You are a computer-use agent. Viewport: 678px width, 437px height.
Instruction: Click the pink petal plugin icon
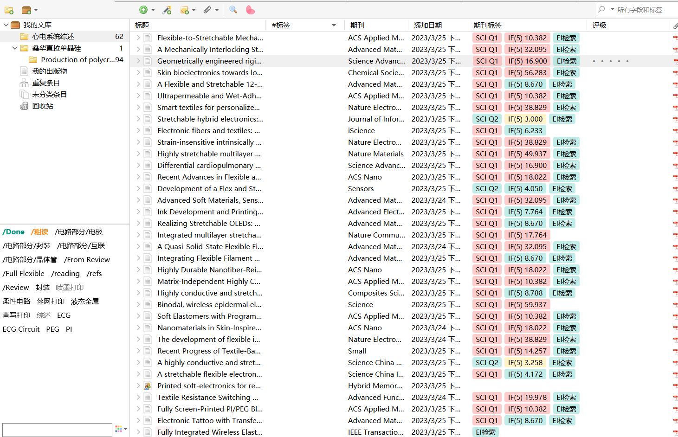[250, 10]
